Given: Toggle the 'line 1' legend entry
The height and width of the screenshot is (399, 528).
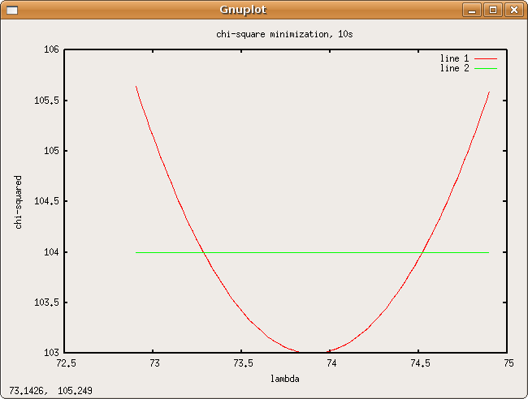Looking at the screenshot, I should tap(454, 58).
